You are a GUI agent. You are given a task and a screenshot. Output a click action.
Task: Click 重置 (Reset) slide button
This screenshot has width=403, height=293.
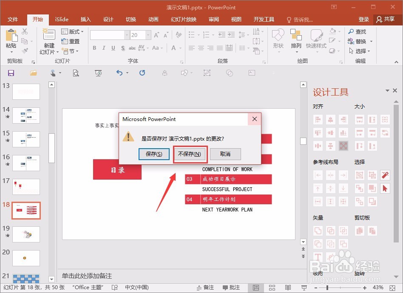point(71,41)
